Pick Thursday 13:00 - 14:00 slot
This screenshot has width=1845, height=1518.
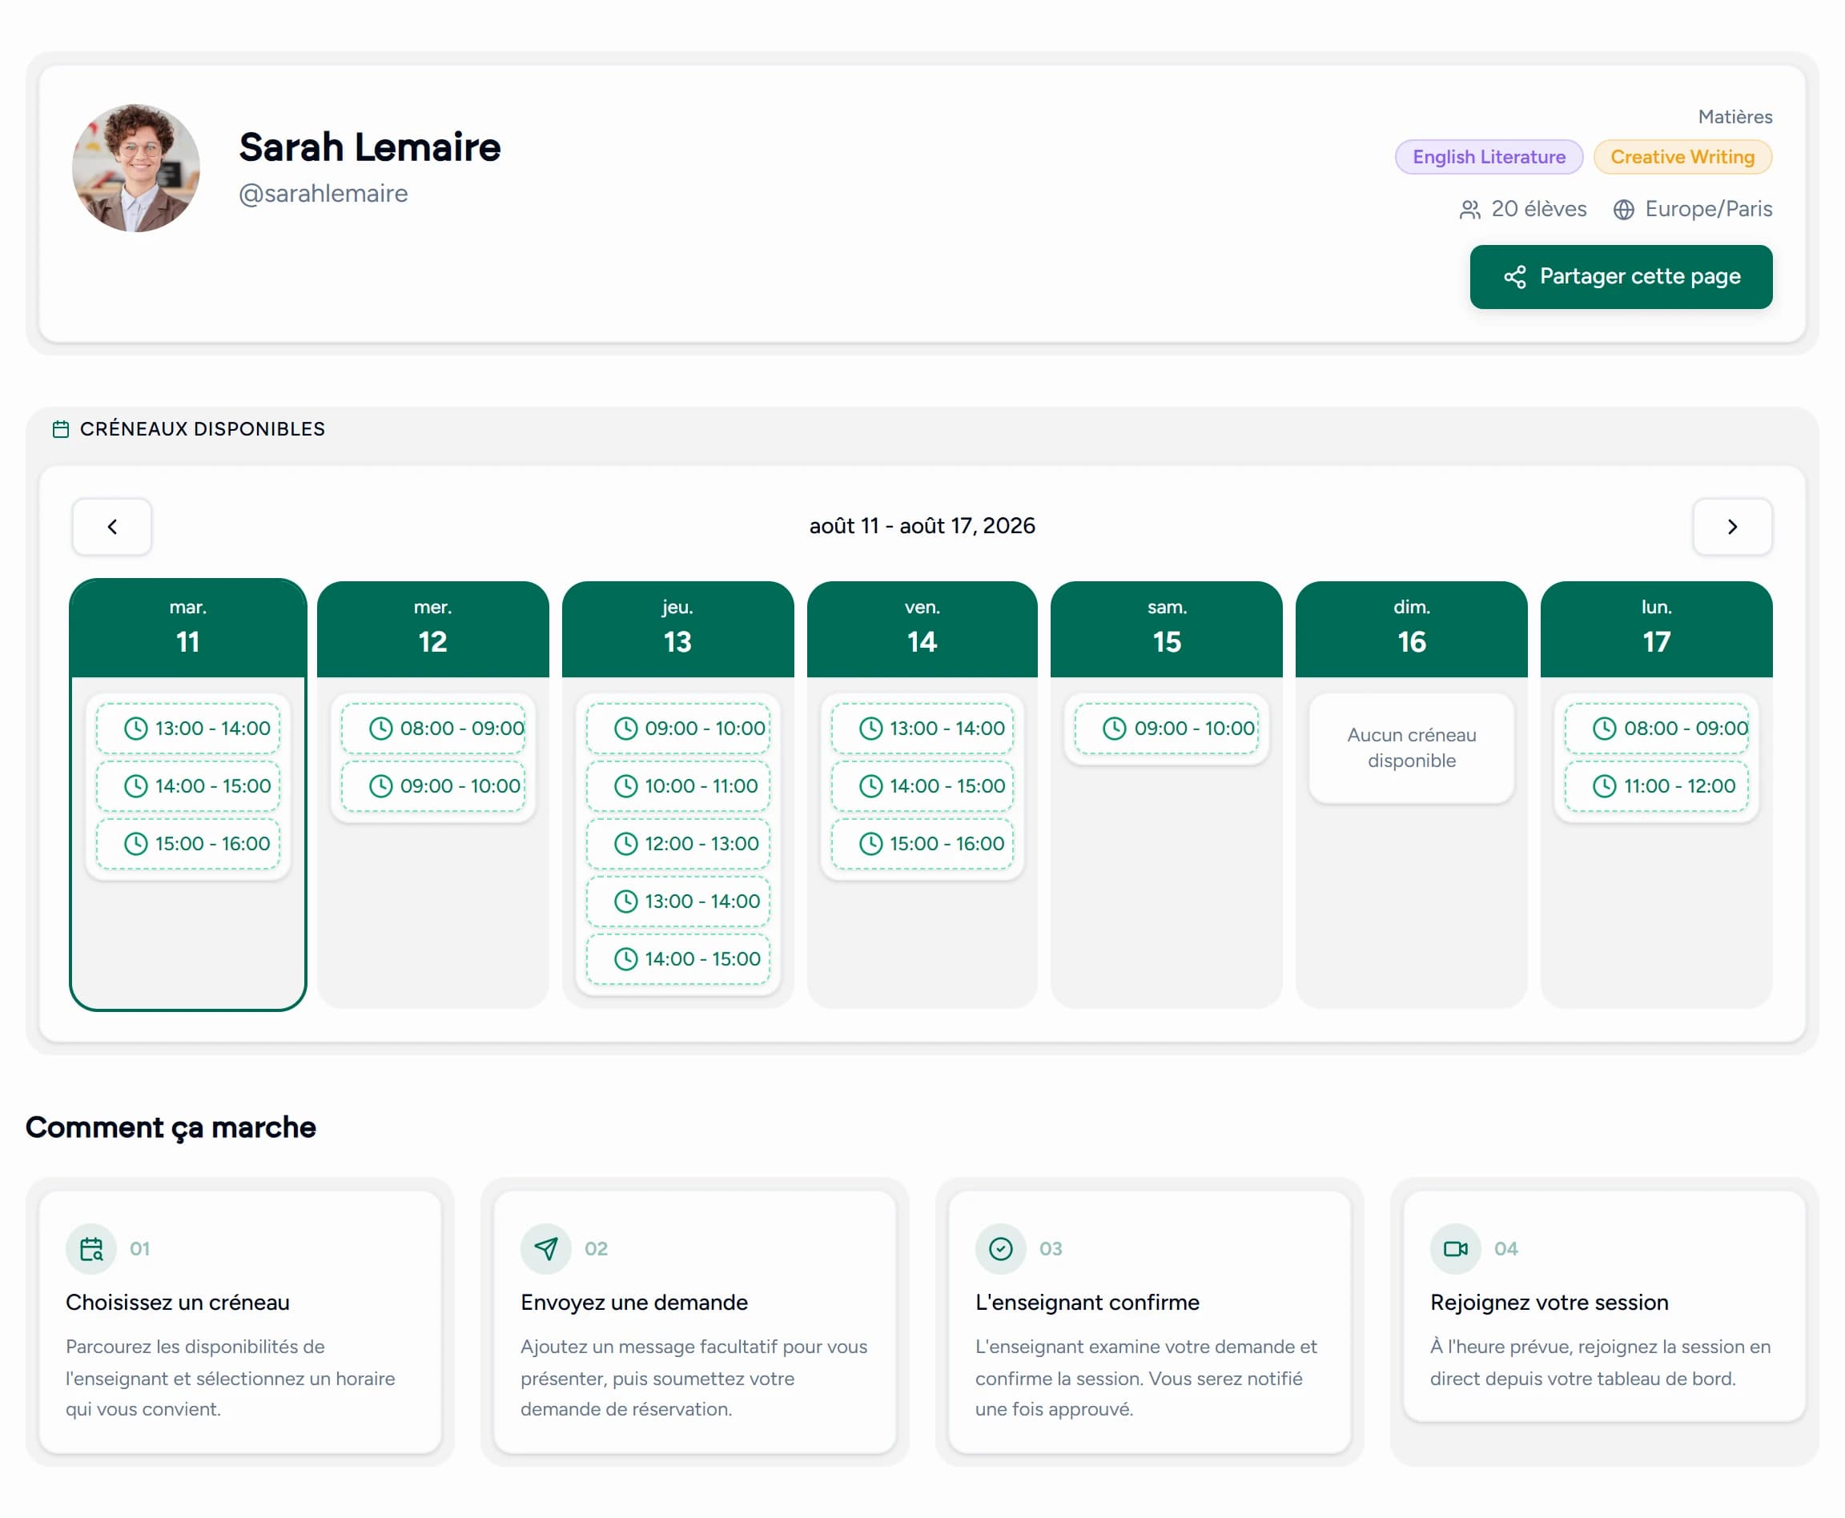(x=677, y=902)
